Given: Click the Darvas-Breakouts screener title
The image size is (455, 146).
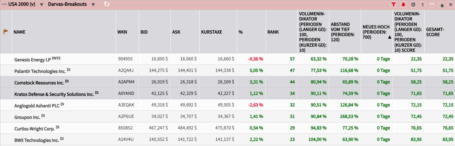Looking at the screenshot, I should tap(67, 4).
